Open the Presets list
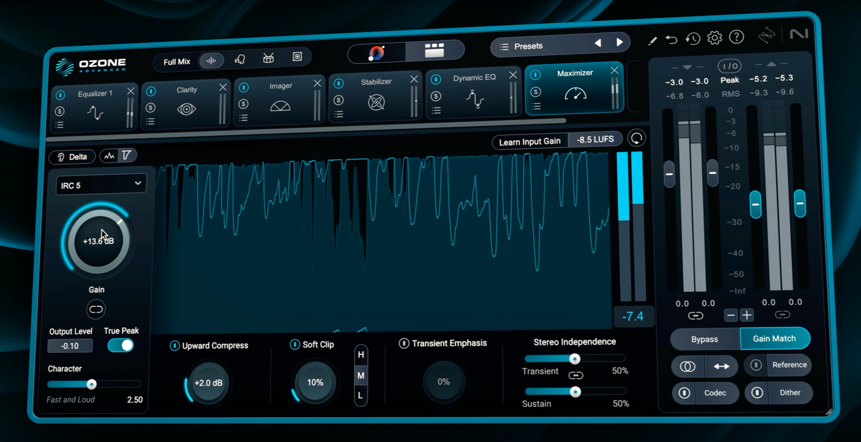Viewport: 861px width, 442px height. [x=528, y=46]
